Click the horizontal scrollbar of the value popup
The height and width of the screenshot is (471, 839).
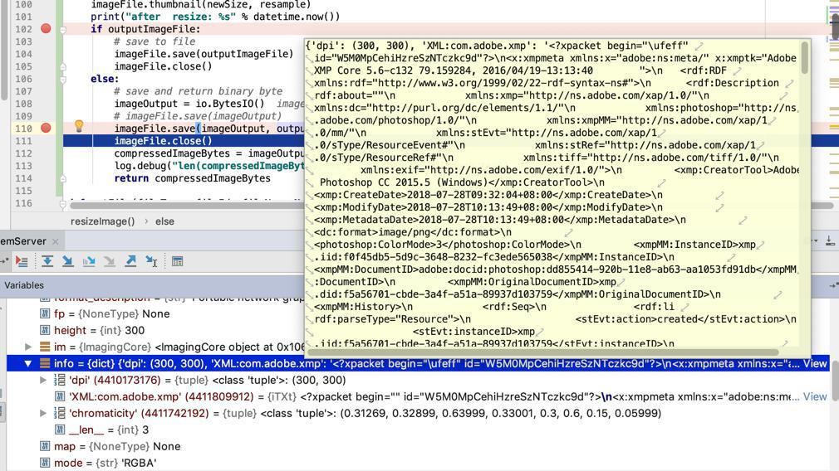coord(543,352)
